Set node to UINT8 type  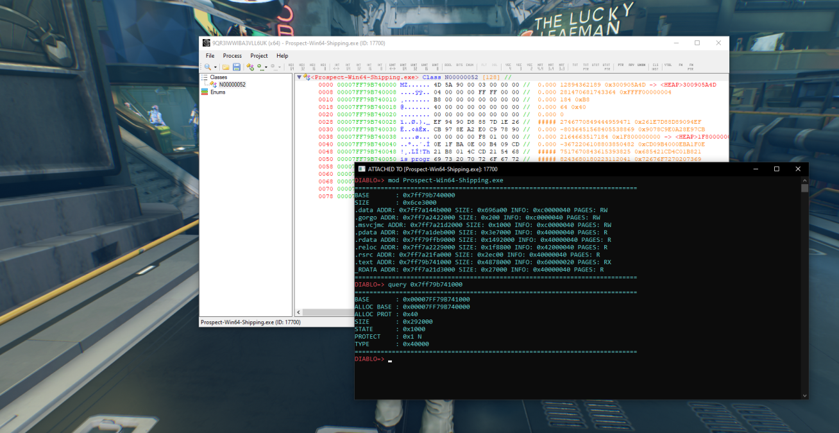pyautogui.click(x=436, y=65)
